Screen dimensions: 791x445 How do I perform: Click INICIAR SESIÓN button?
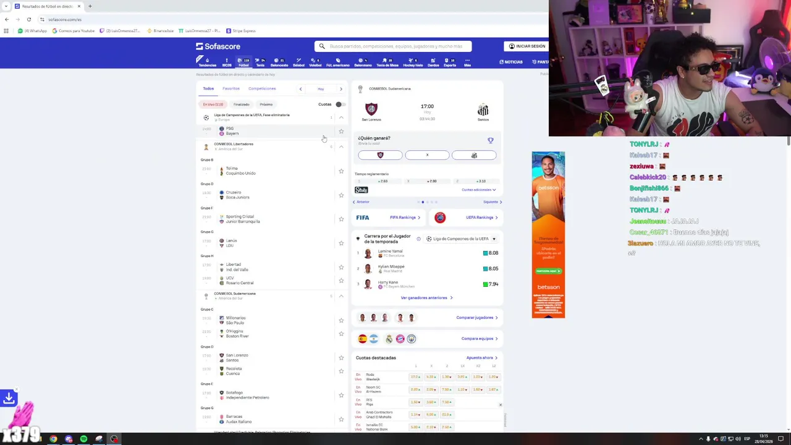coord(527,46)
